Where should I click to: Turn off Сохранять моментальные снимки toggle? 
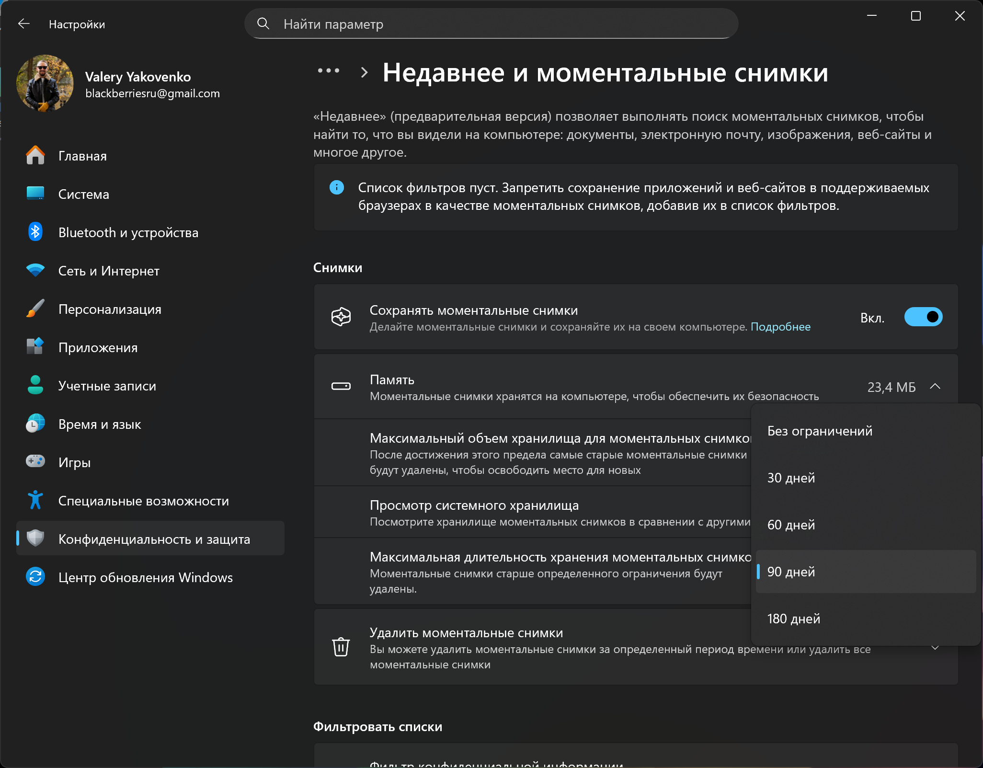[x=923, y=317]
